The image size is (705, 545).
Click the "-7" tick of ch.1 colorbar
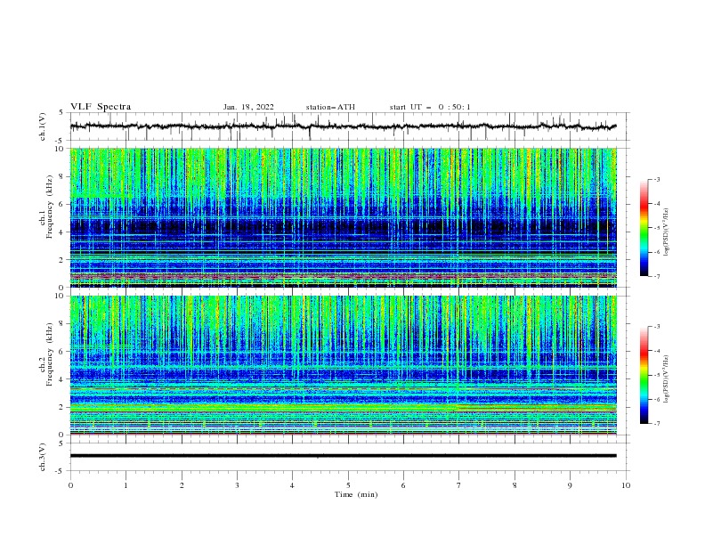pyautogui.click(x=656, y=276)
